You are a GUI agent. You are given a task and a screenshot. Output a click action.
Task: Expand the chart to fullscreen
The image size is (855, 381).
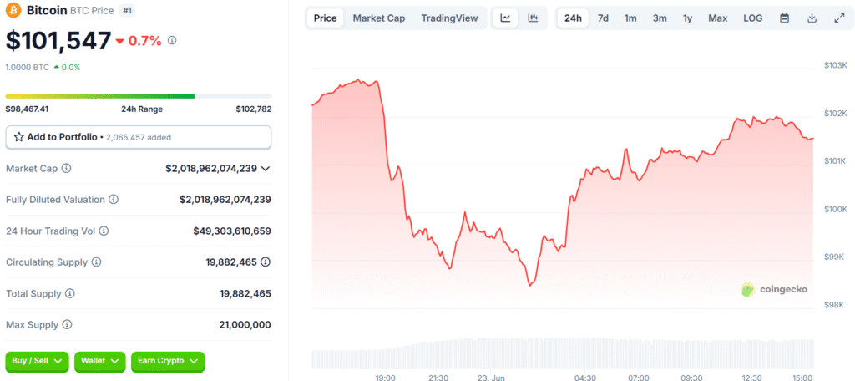tap(839, 18)
